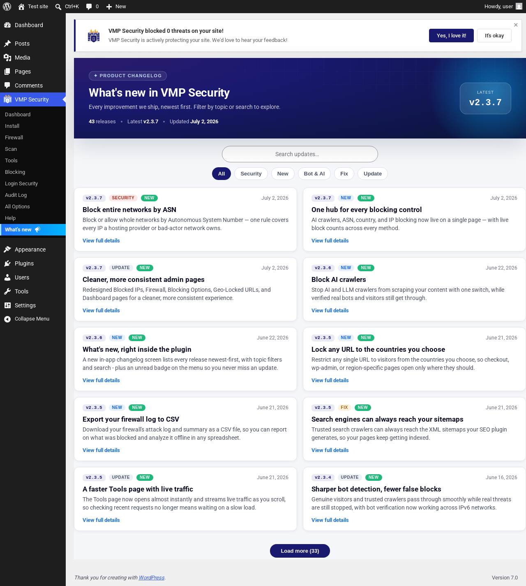Click the Version 7.0 footer text
This screenshot has width=526, height=586.
click(x=505, y=578)
